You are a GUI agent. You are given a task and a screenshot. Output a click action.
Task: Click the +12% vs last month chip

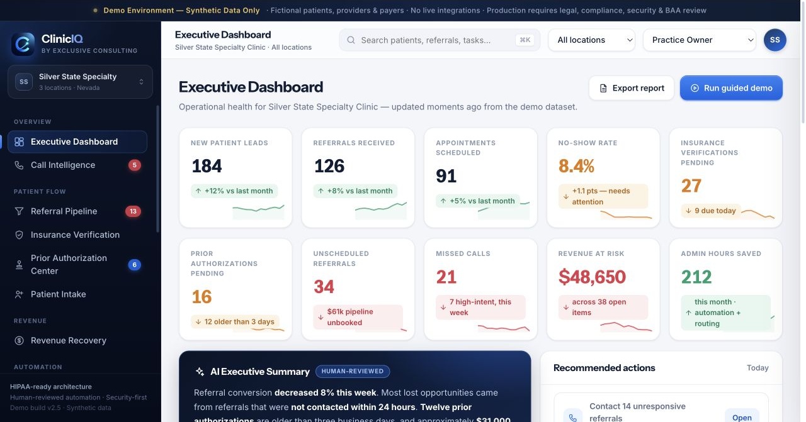pos(234,191)
